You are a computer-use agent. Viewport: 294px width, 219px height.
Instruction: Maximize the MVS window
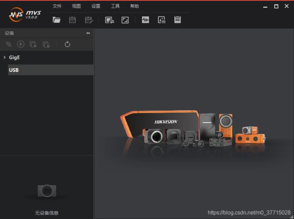click(276, 6)
